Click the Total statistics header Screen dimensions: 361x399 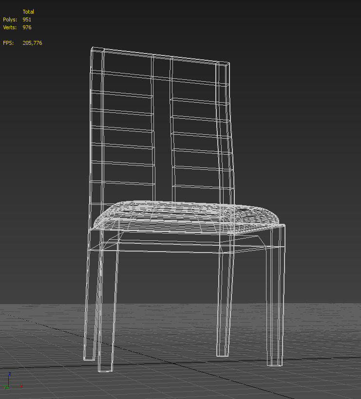tap(28, 12)
